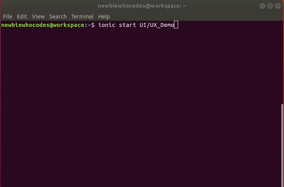
Task: Maximize the terminal window
Action: 270,6
